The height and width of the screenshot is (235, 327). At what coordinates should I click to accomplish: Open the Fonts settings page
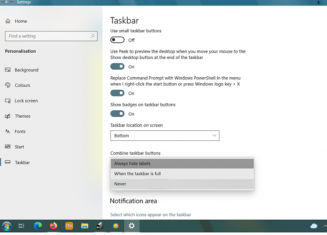pos(20,132)
